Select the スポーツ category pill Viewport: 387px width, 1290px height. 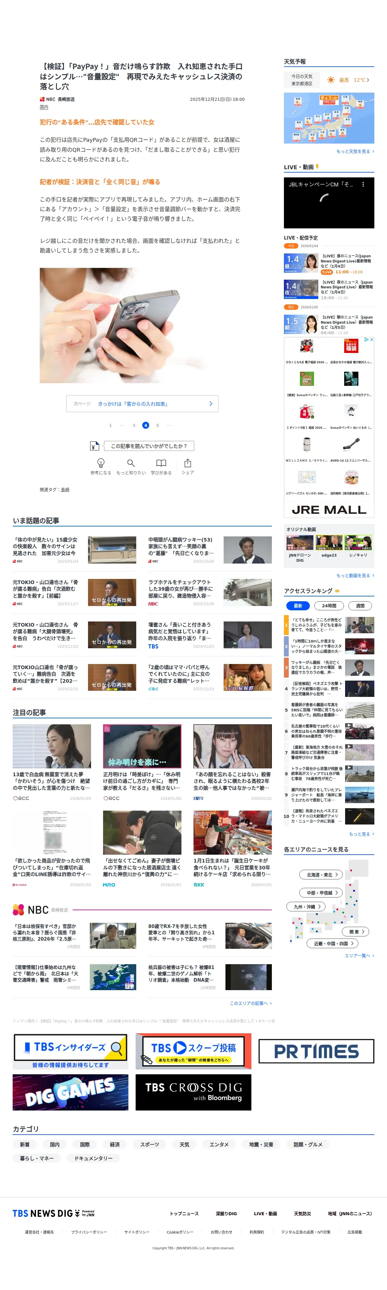pyautogui.click(x=149, y=1144)
